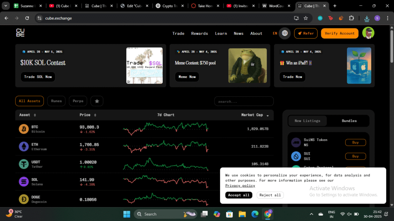This screenshot has height=221, width=394.
Task: Open the About menu item
Action: click(x=256, y=33)
